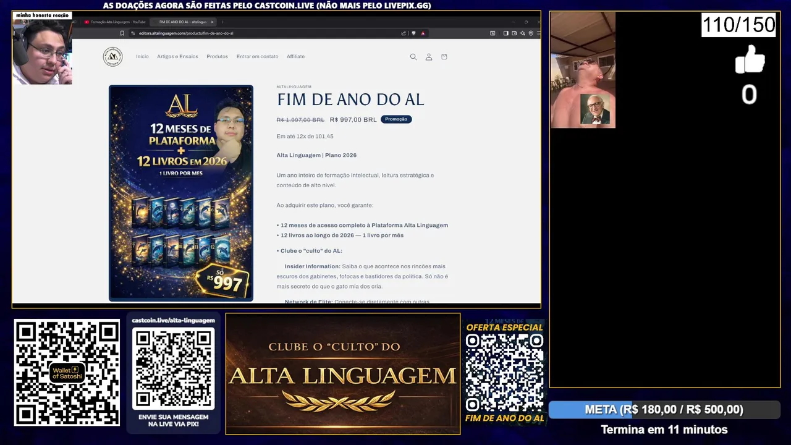The image size is (791, 445).
Task: Click the META donation goal progress bar
Action: point(664,410)
